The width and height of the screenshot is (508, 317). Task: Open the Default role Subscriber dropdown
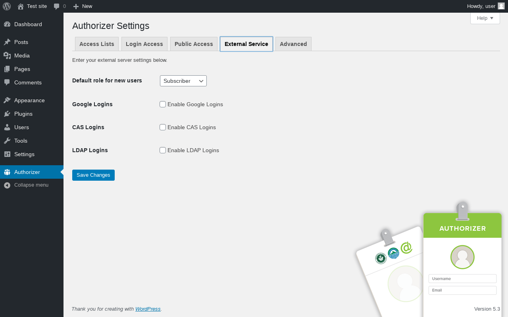point(183,81)
